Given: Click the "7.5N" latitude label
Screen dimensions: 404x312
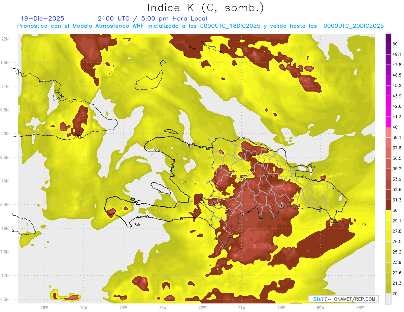Looking at the screenshot, I should 5,252.
